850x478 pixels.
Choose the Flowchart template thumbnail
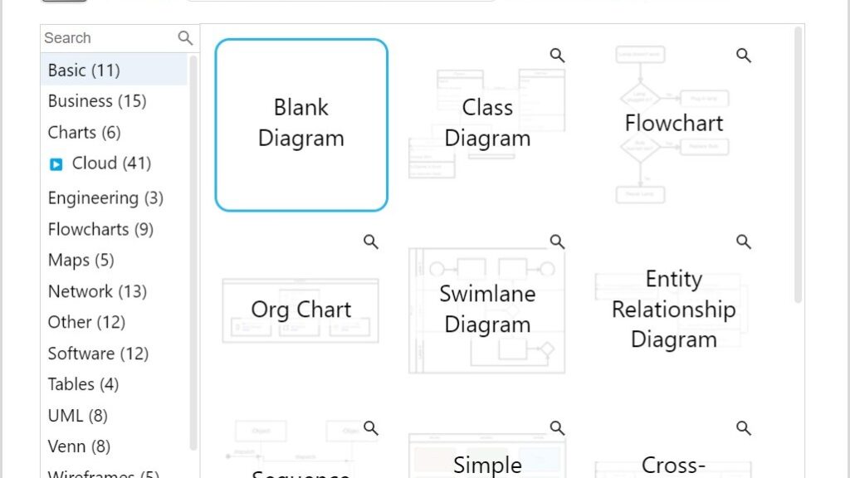(x=673, y=124)
